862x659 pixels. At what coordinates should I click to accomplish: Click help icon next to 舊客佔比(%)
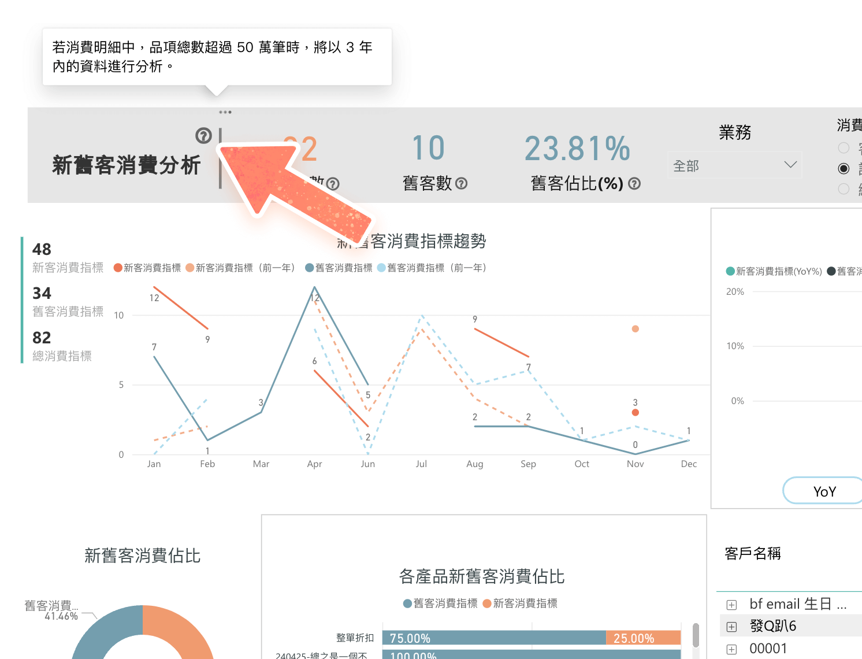(x=634, y=184)
